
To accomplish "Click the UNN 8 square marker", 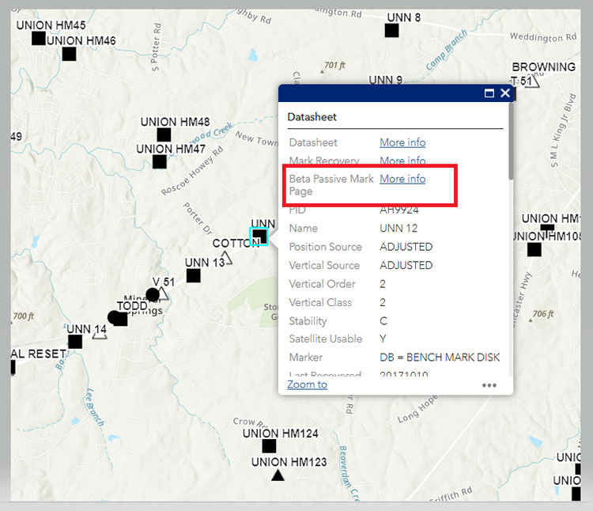I will (391, 31).
